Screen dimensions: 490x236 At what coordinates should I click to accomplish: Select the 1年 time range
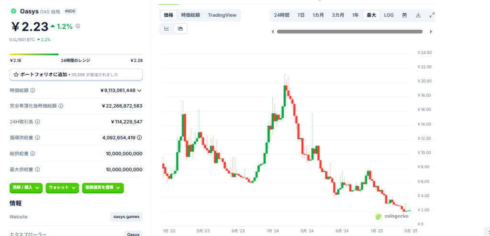355,15
